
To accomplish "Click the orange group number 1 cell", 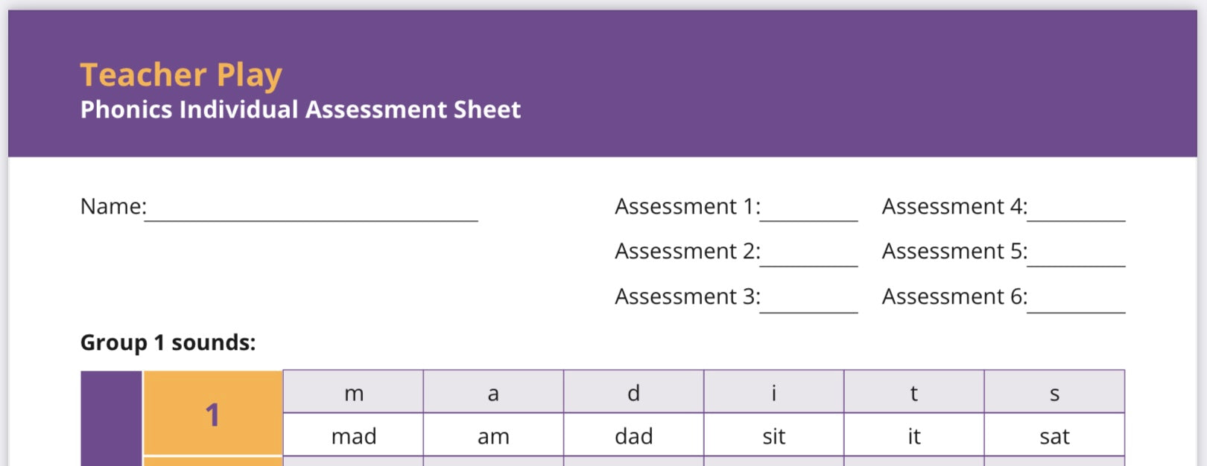I will point(213,414).
